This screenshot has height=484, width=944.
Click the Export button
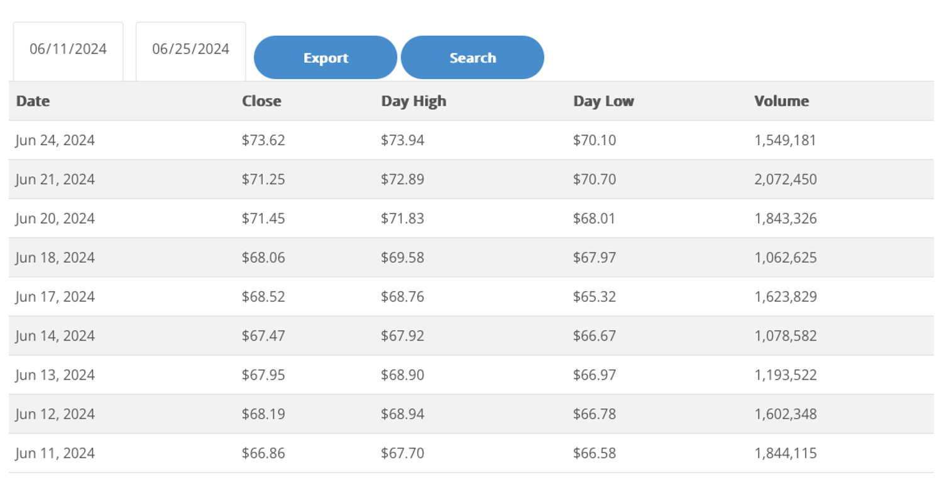[326, 58]
